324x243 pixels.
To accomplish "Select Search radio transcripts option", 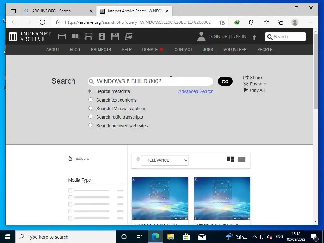I will [x=90, y=116].
